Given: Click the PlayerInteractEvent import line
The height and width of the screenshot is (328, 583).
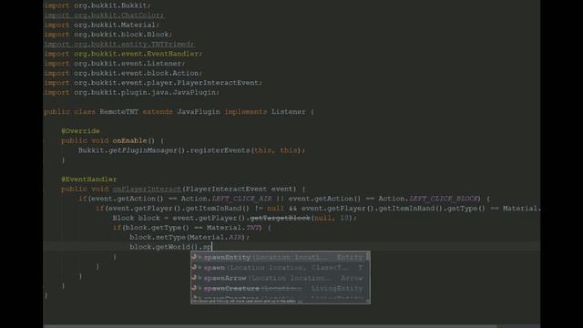Looking at the screenshot, I should [x=153, y=83].
